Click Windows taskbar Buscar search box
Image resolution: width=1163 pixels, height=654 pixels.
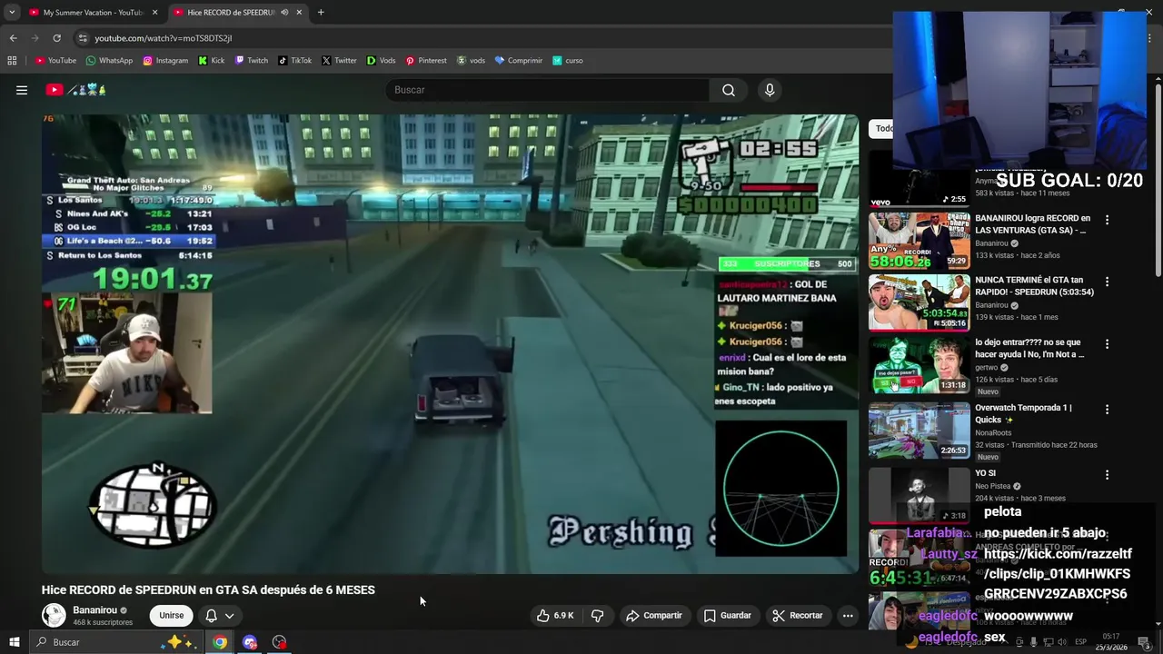point(114,642)
